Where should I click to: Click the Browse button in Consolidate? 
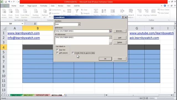click(x=120, y=31)
